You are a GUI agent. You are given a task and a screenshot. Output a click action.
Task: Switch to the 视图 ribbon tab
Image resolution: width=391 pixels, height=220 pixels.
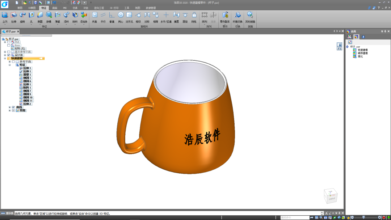tap(138, 8)
